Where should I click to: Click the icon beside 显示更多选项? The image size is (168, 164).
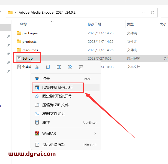(37, 145)
